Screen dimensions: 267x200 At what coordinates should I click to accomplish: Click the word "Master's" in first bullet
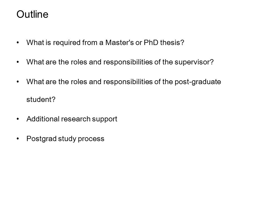[120, 42]
